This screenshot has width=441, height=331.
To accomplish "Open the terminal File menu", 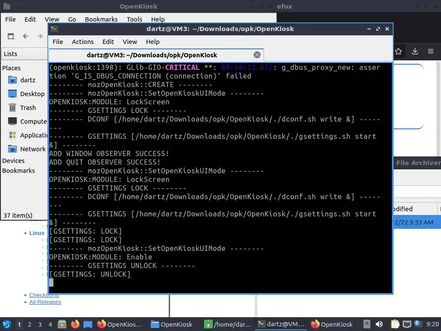I will (x=58, y=42).
